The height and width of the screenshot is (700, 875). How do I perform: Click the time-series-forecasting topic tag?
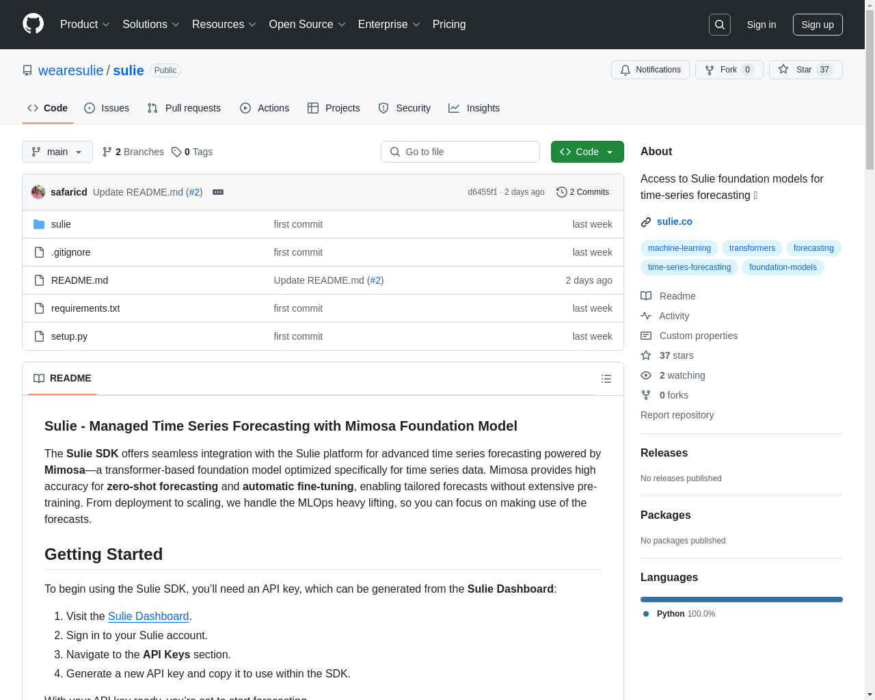pyautogui.click(x=689, y=267)
